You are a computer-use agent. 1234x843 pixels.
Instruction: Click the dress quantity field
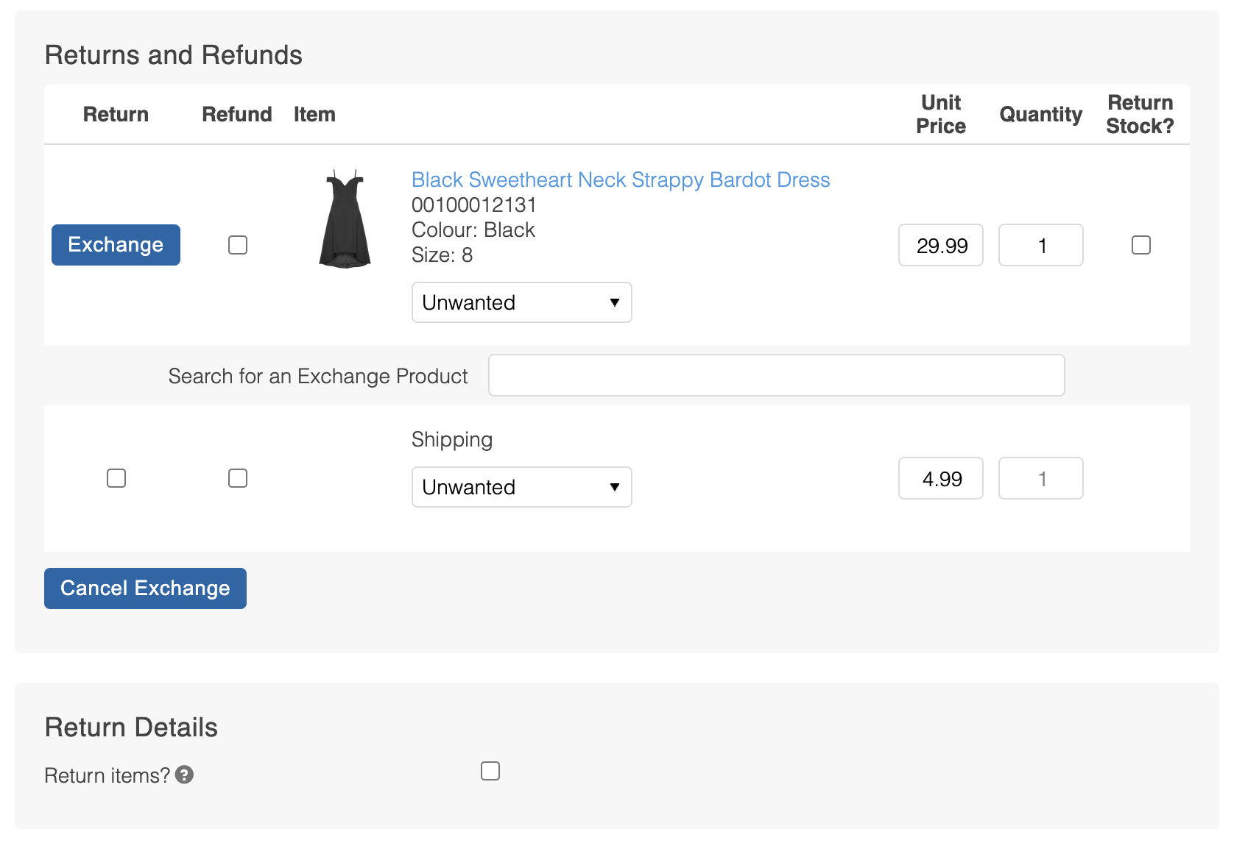click(1040, 245)
